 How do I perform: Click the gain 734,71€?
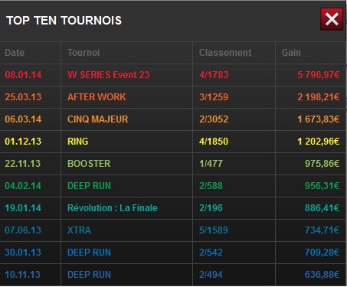coord(322,230)
